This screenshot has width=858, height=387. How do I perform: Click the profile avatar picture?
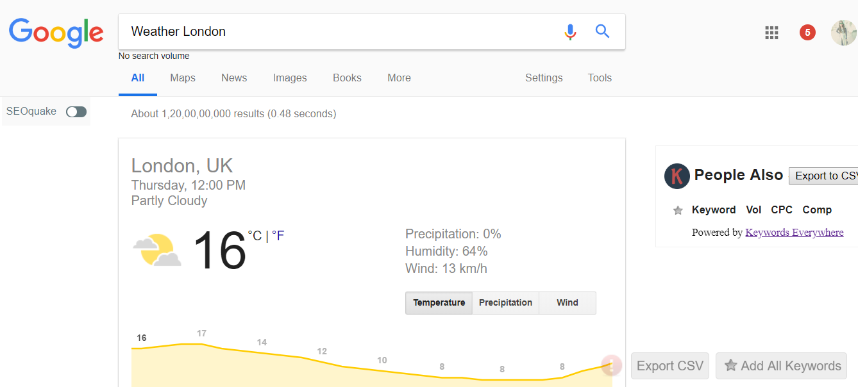pyautogui.click(x=843, y=32)
